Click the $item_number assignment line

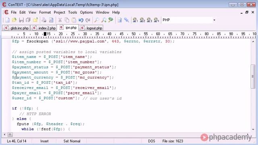point(56,62)
